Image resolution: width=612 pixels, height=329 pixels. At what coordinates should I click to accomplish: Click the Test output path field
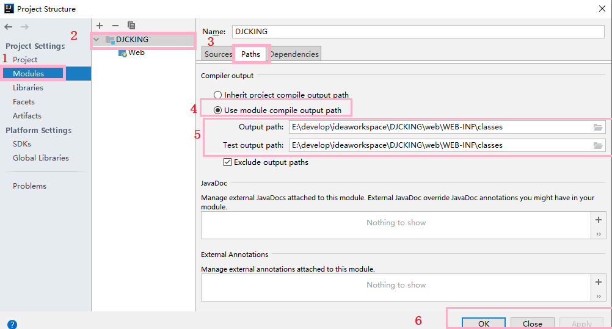[440, 145]
